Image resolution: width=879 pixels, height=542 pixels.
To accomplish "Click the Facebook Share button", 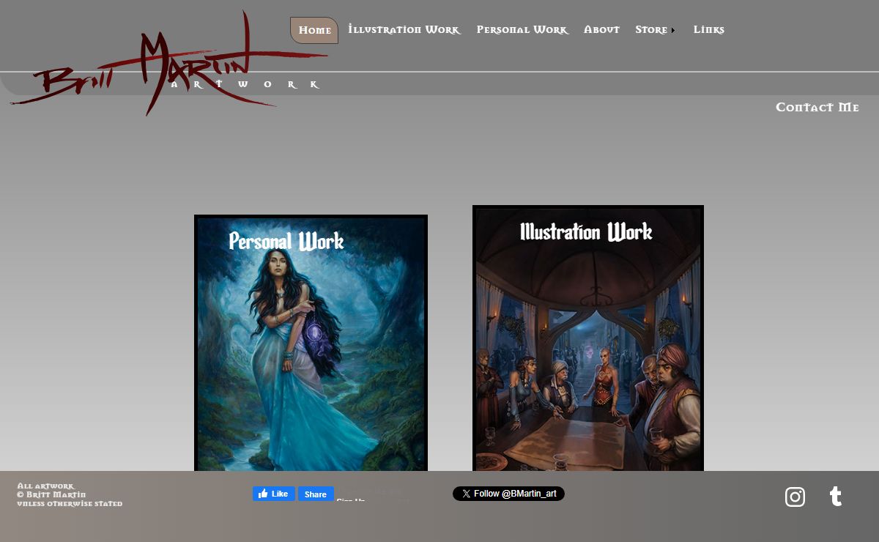I will pyautogui.click(x=315, y=494).
